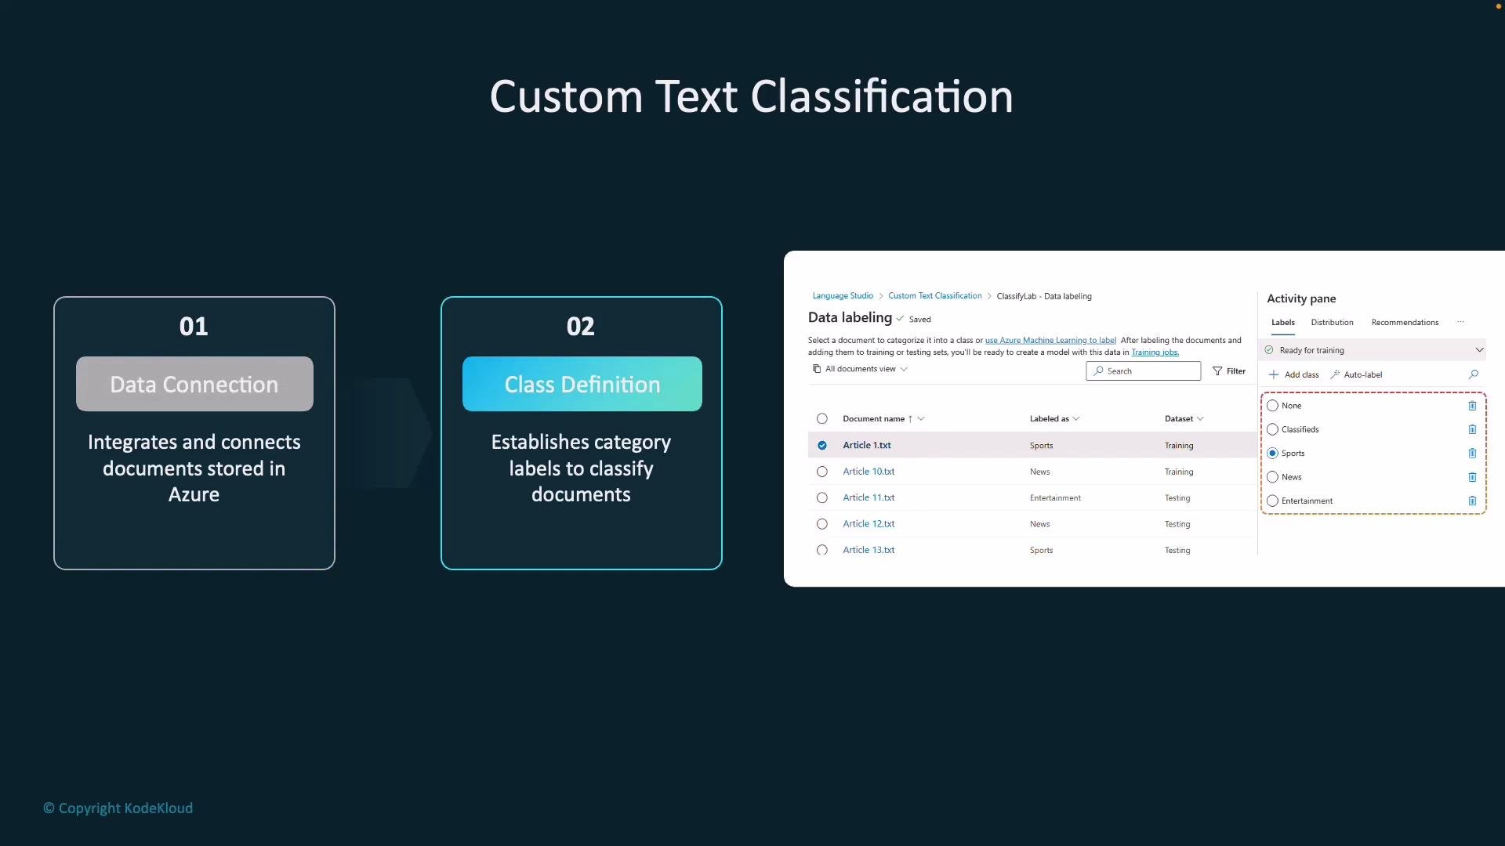Delete the News class with trash icon
This screenshot has width=1505, height=846.
[x=1472, y=477]
